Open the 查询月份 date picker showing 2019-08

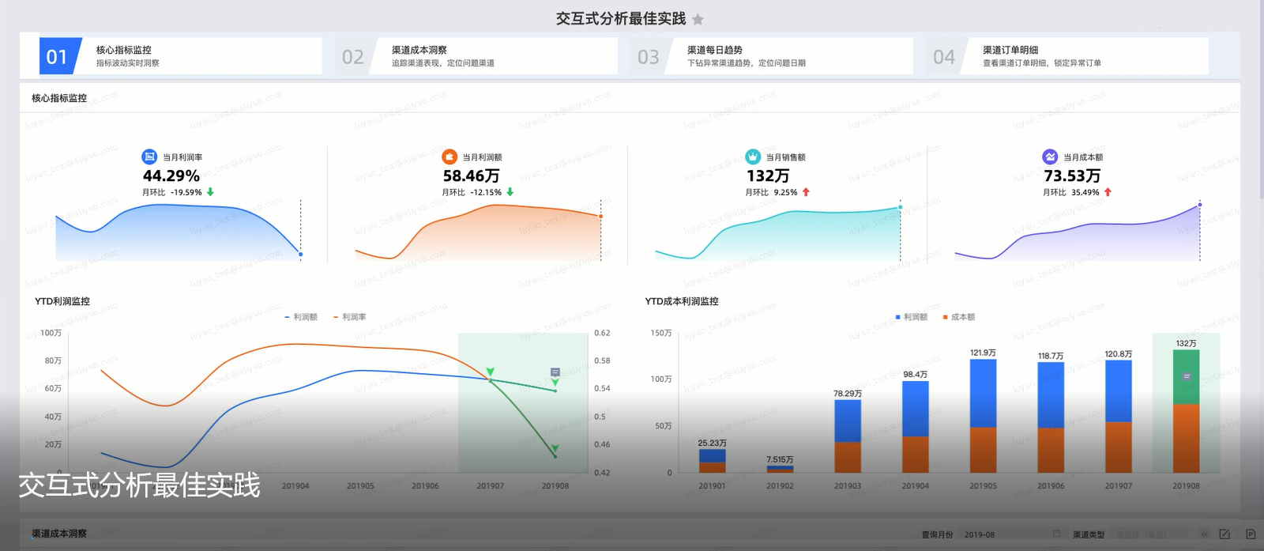click(1011, 535)
